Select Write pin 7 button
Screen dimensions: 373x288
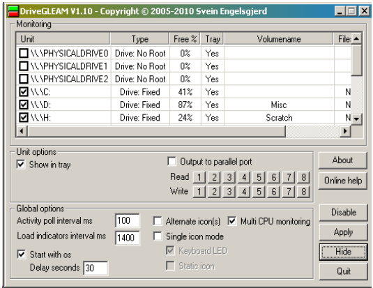click(289, 192)
